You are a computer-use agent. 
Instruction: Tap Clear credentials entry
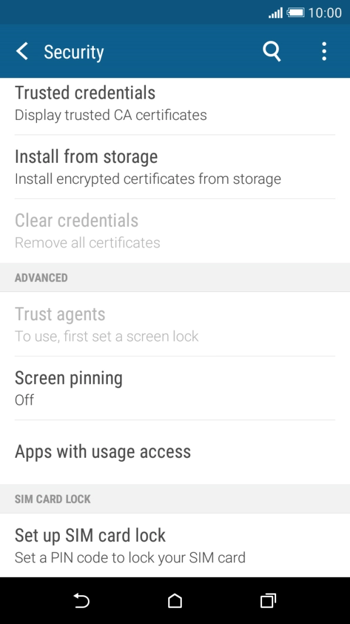pyautogui.click(x=76, y=230)
